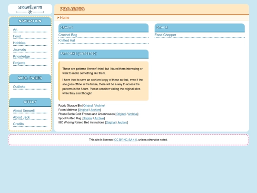The image size is (257, 193).
Task: Click the Home breadcrumb link
Action: click(65, 18)
